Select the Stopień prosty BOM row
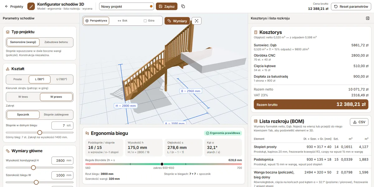This screenshot has height=187, width=374. (x=311, y=149)
